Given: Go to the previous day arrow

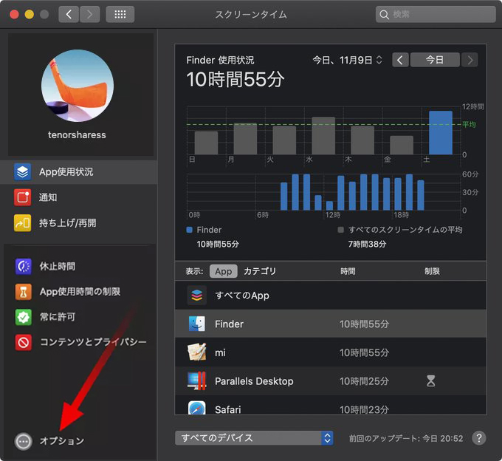Looking at the screenshot, I should click(x=400, y=60).
